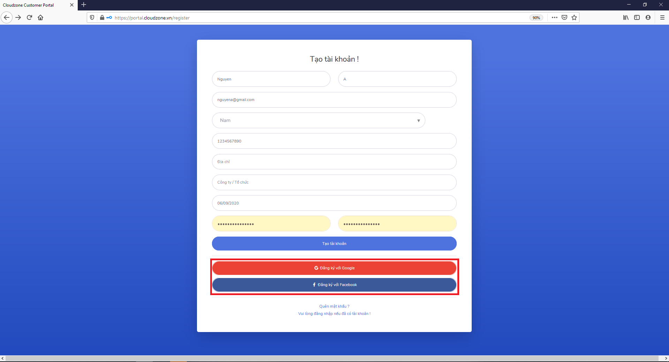Click scrollbar right arrow
The image size is (669, 362).
[666, 358]
